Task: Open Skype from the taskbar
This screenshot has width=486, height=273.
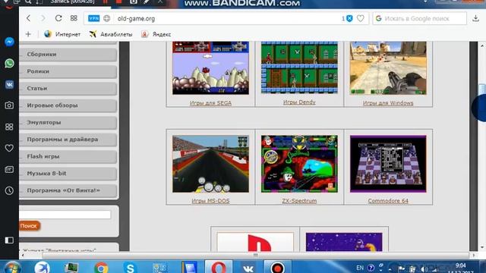Action: (x=130, y=268)
